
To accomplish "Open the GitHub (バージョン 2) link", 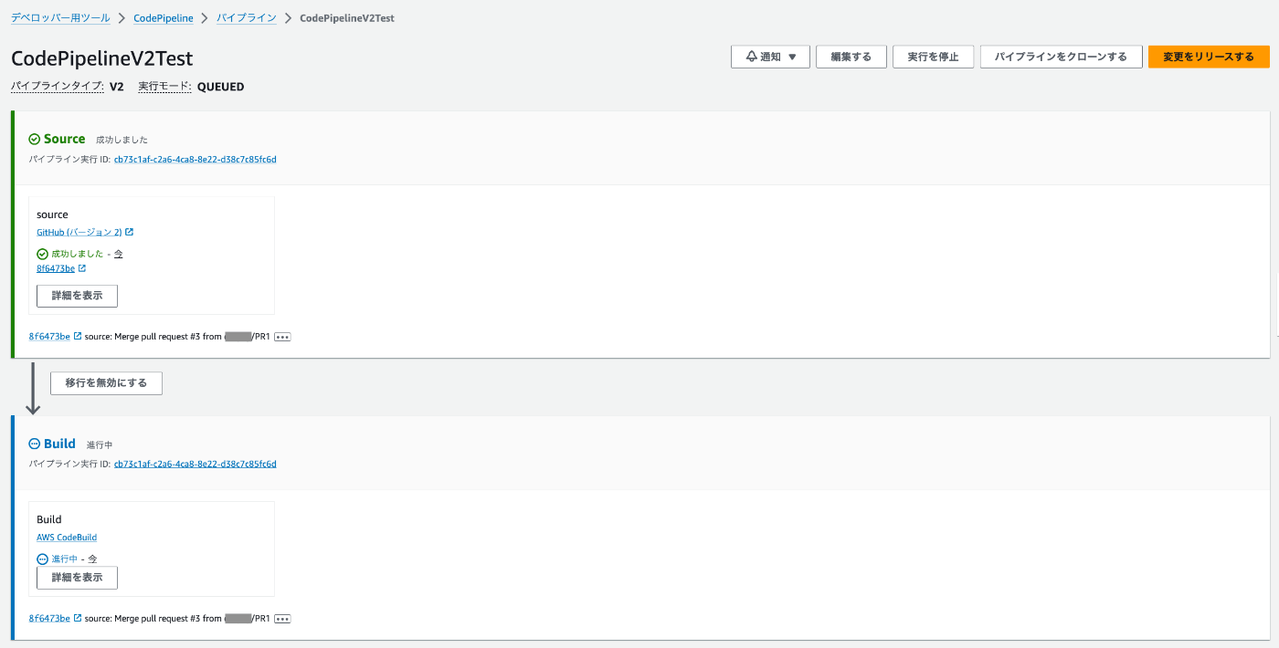I will click(79, 232).
